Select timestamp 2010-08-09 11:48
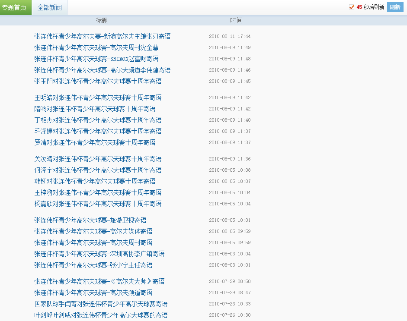 coord(230,59)
